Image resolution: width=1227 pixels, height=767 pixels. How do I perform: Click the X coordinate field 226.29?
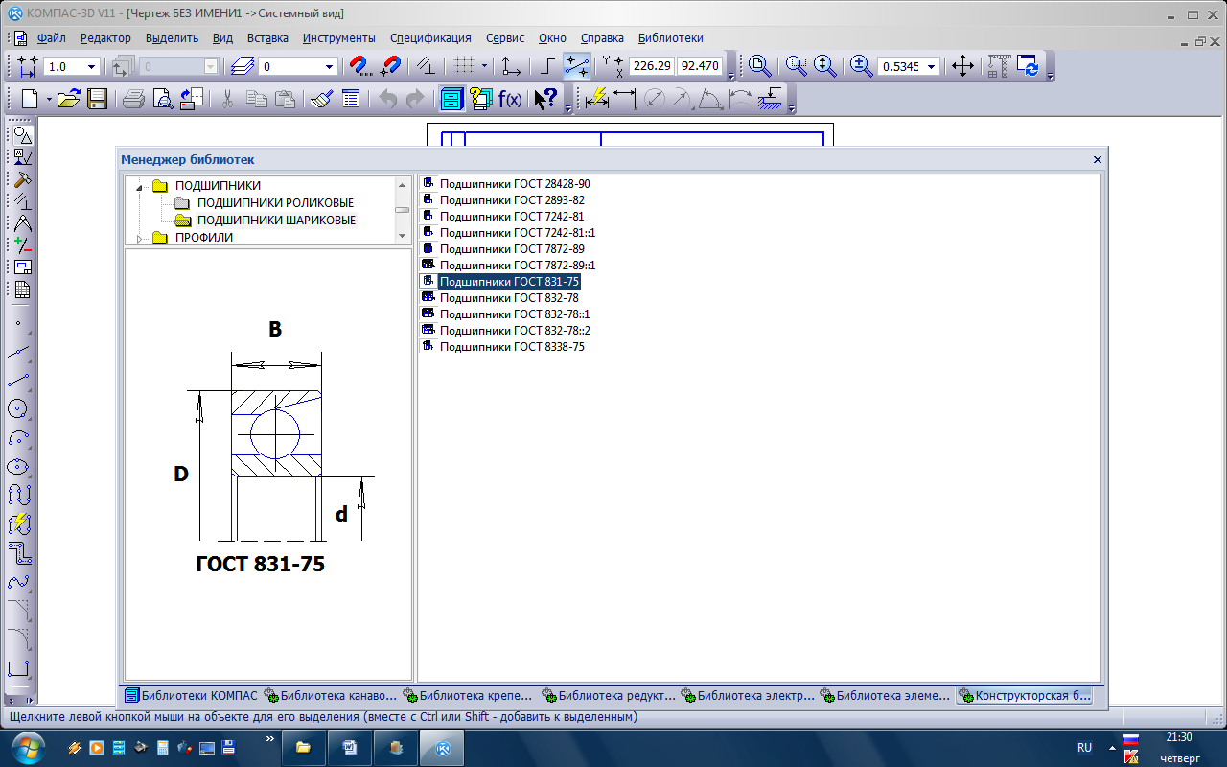(652, 66)
